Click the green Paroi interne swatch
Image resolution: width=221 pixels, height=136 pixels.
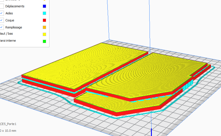(44, 41)
